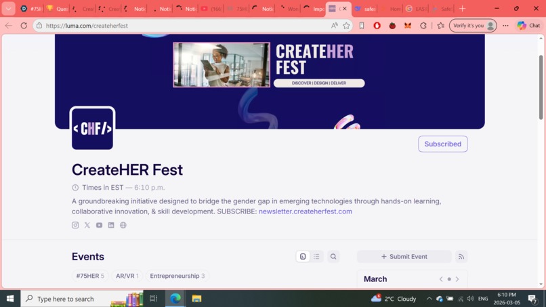
Task: Expand the tab actions dropdown
Action: click(8, 9)
